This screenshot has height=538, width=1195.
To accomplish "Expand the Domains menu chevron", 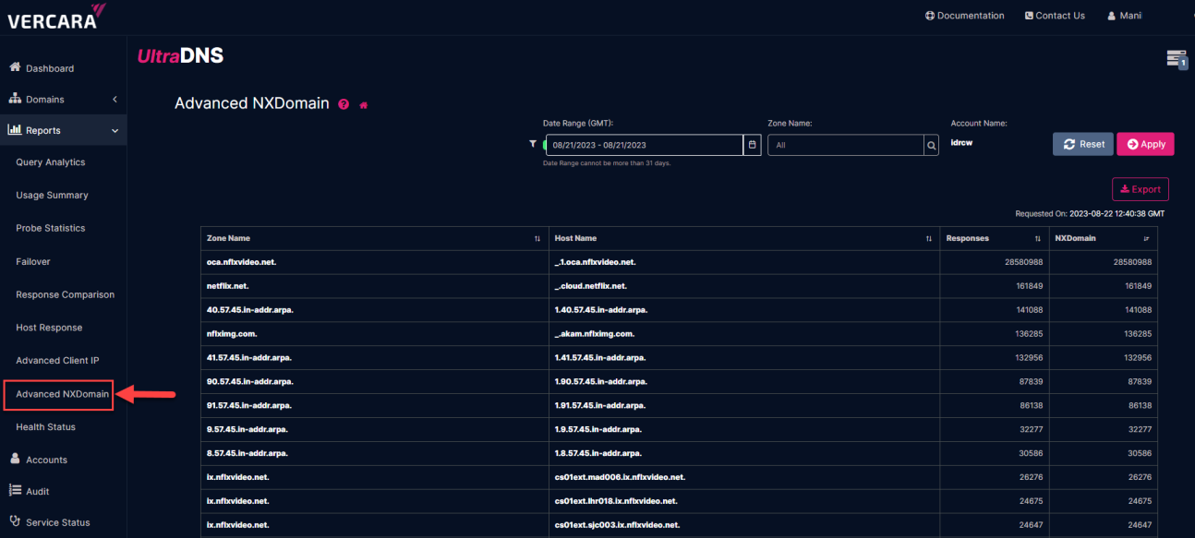I will coord(115,100).
